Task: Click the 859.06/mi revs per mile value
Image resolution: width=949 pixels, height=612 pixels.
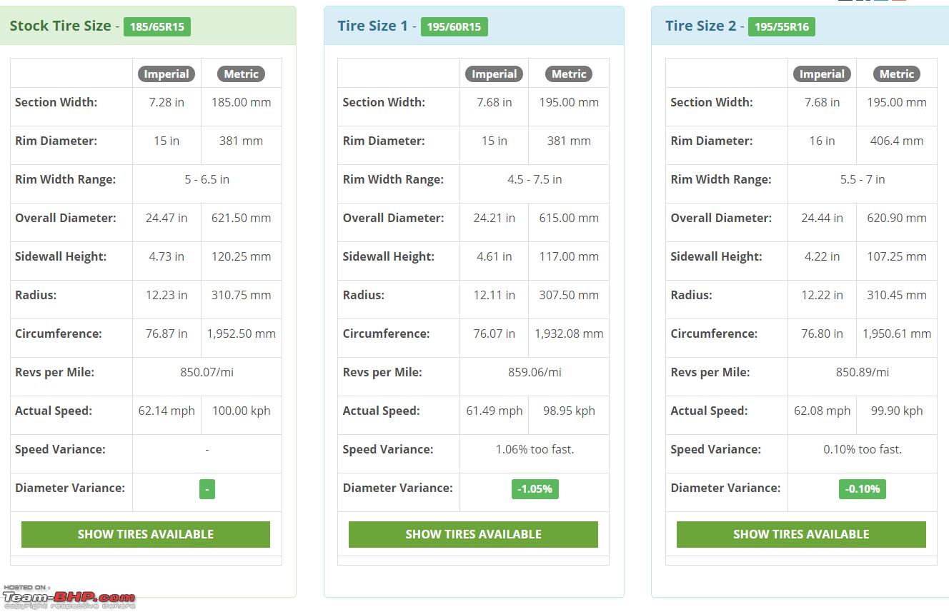Action: [535, 372]
